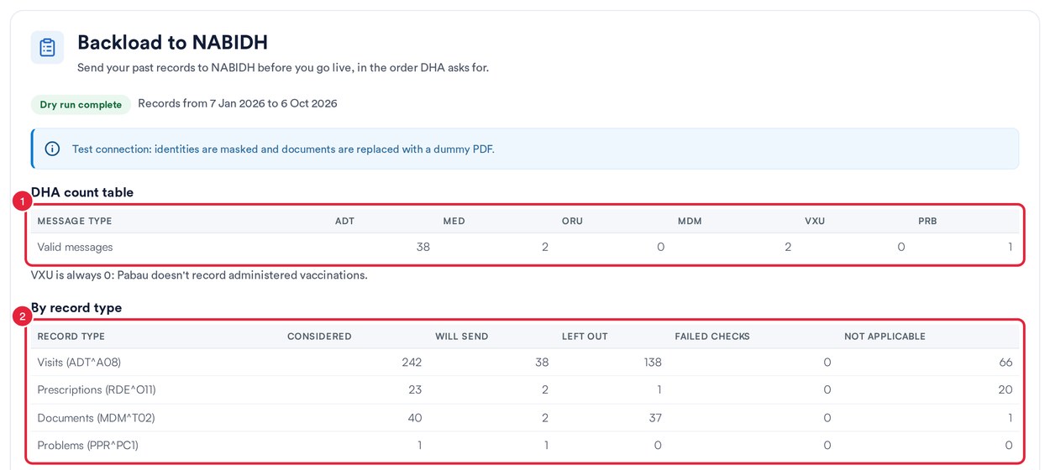The height and width of the screenshot is (470, 1050).
Task: Click the note 'VXU is always 0'
Action: [199, 275]
